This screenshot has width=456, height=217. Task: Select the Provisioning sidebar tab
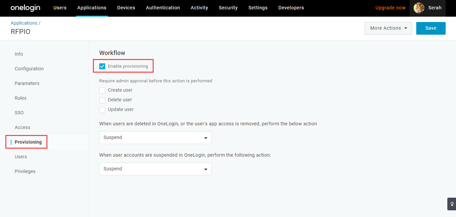28,142
